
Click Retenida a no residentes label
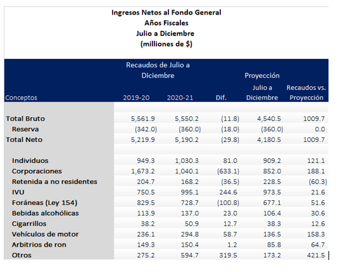tap(54, 182)
